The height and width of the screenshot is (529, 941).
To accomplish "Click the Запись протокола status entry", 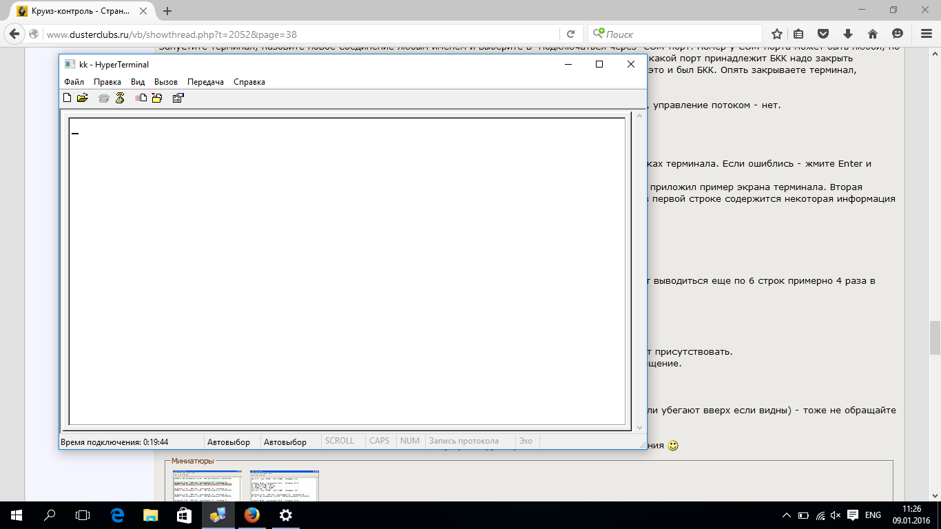I will click(x=464, y=441).
